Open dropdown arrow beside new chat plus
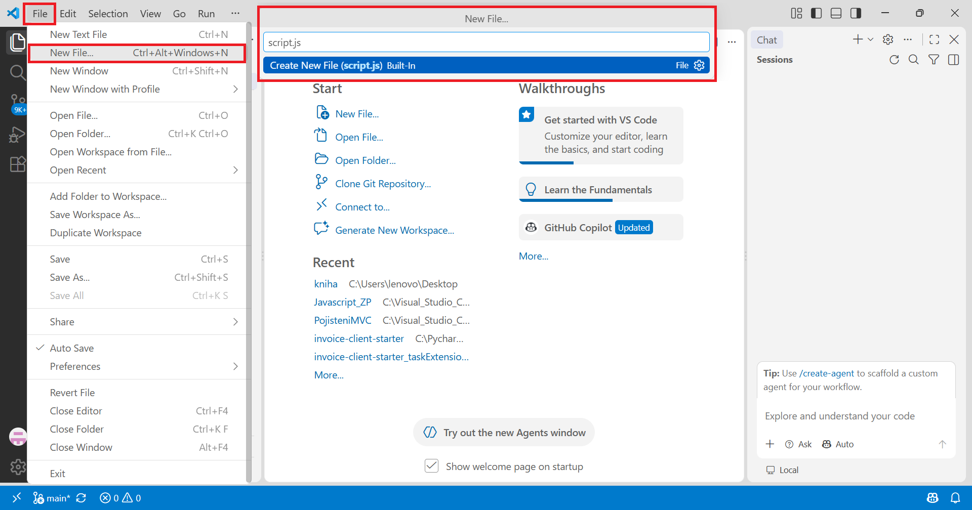The width and height of the screenshot is (972, 510). tap(871, 39)
